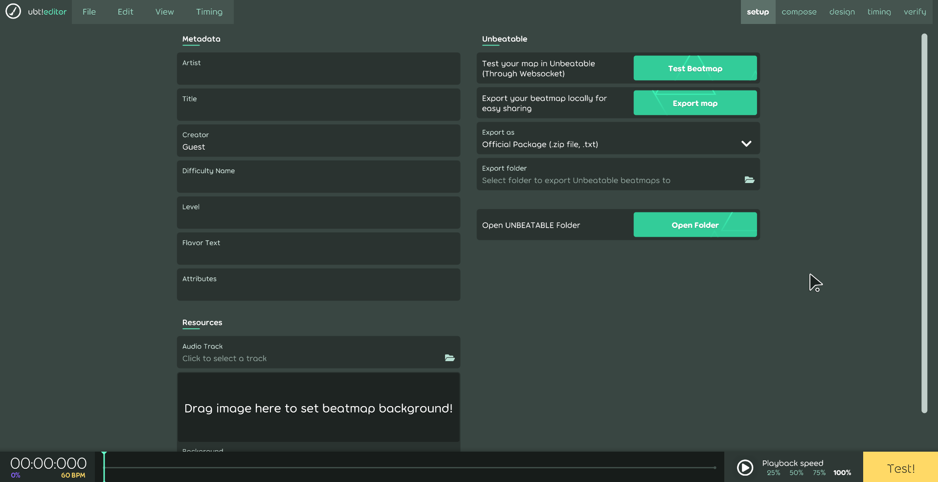Switch to the timing tab
Viewport: 938px width, 482px height.
879,12
